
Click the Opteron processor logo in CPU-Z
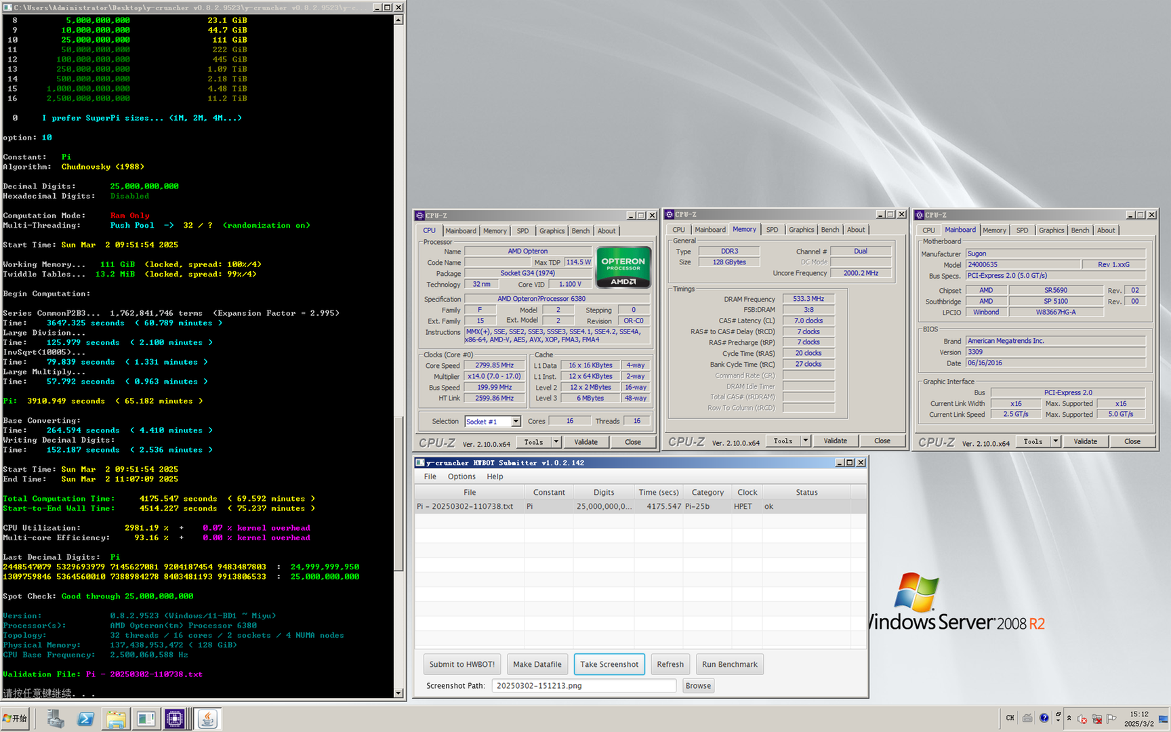623,266
